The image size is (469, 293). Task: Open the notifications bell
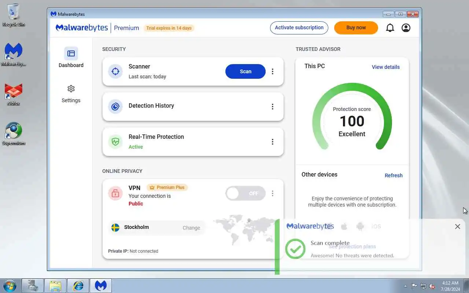coord(390,28)
